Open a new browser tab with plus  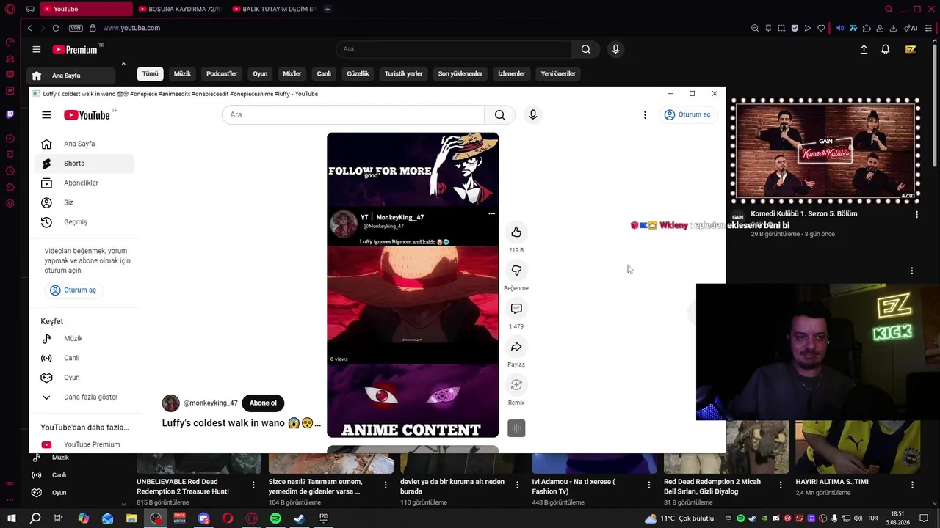click(x=328, y=9)
